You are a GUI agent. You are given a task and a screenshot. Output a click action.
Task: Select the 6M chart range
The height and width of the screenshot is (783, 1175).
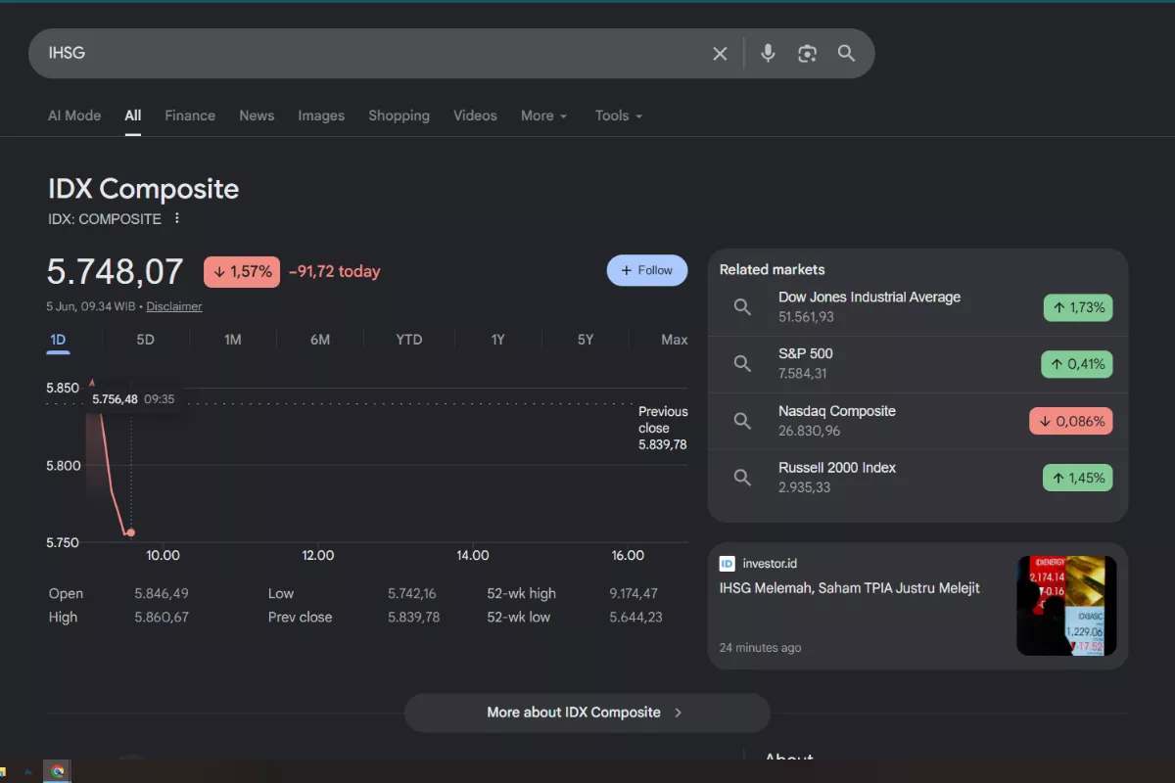click(x=320, y=340)
